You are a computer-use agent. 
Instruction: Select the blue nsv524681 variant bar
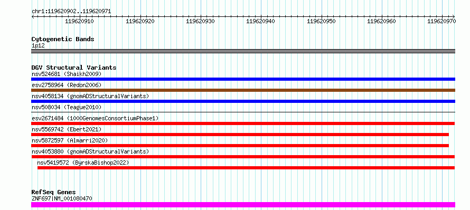click(x=243, y=79)
